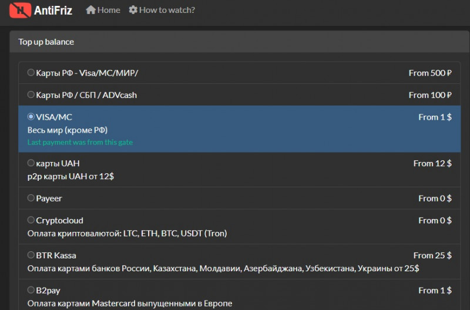
Task: Select the VISA/MC radio button
Action: (31, 116)
